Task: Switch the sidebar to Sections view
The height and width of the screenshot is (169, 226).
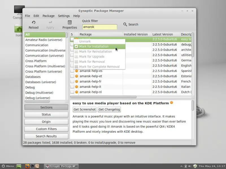Action: tap(46, 107)
